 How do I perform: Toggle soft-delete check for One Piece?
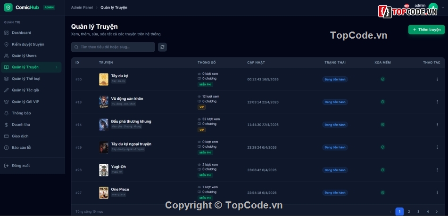(382, 192)
